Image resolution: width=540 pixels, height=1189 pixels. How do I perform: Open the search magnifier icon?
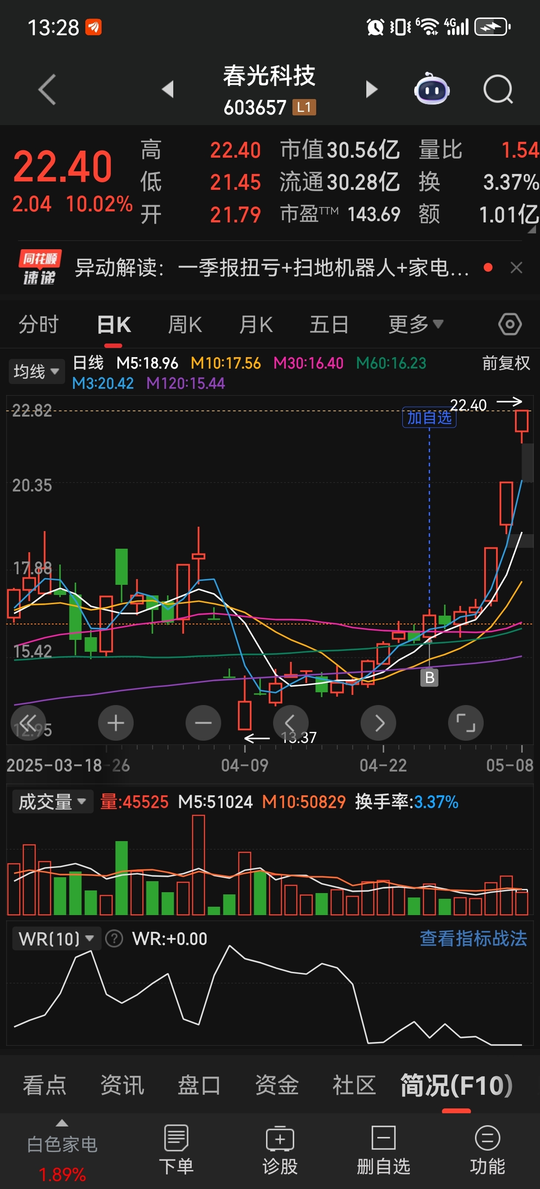pyautogui.click(x=498, y=89)
